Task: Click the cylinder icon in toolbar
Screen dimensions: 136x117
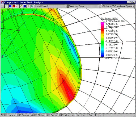Action: click(32, 6)
